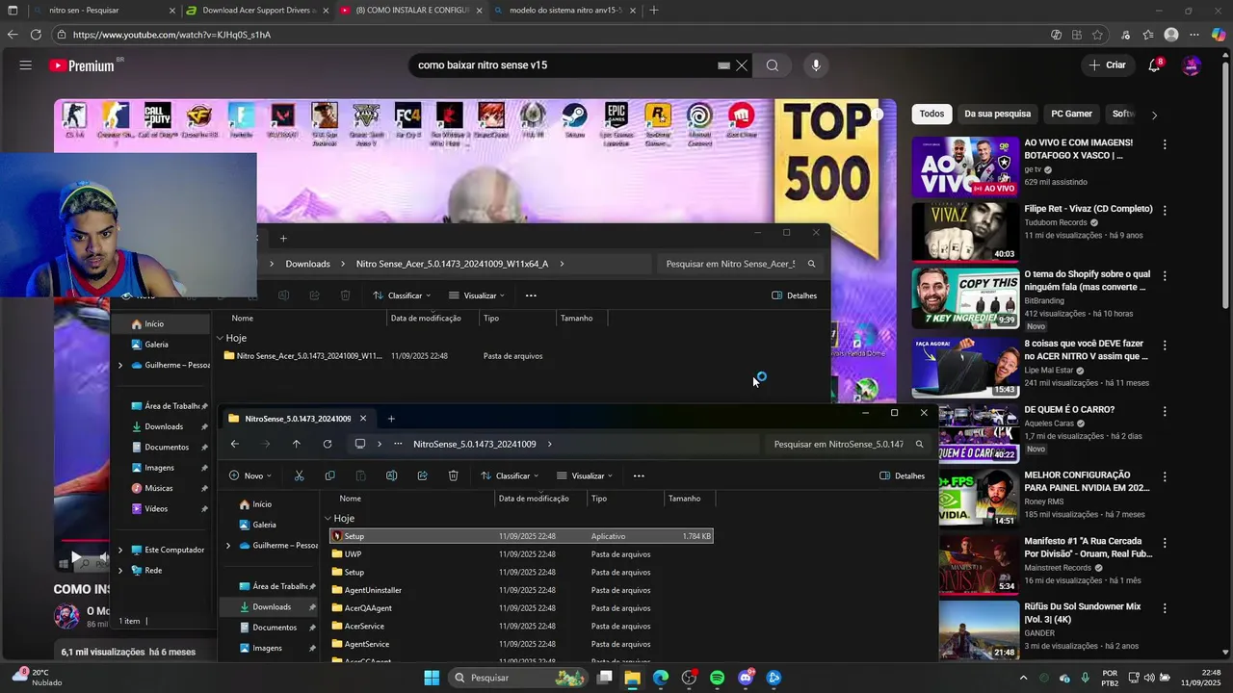
Task: Delete icon in back Nitro Sense_Acer window toolbar
Action: coord(345,295)
